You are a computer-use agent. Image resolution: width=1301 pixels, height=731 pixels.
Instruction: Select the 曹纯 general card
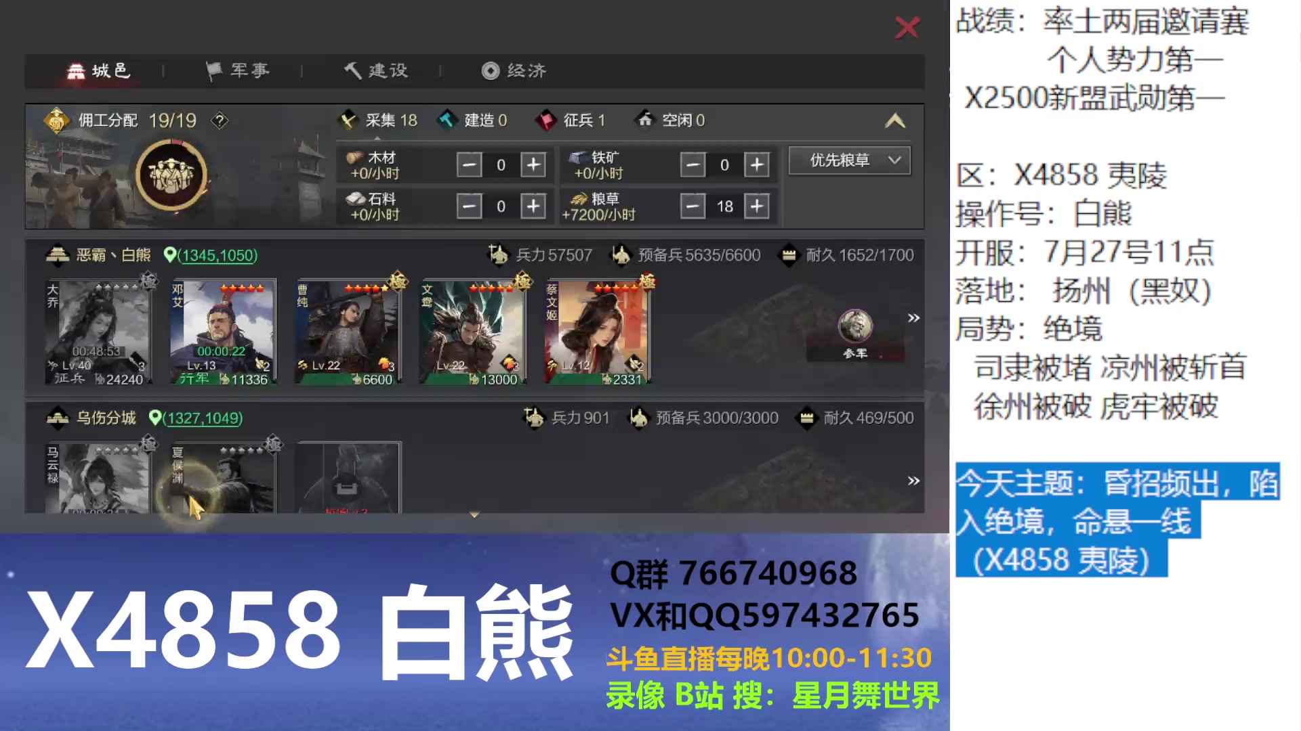(348, 332)
